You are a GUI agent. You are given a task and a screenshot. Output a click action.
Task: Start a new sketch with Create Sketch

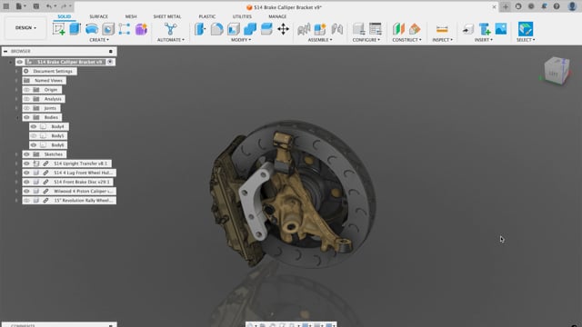58,29
